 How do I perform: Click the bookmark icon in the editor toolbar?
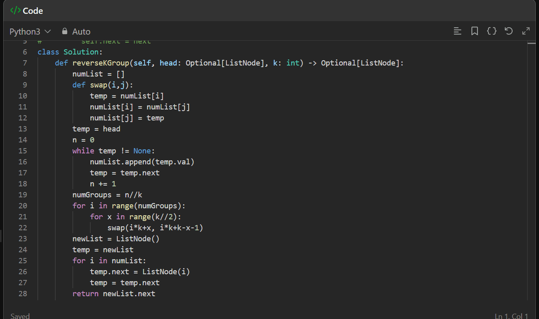(475, 31)
